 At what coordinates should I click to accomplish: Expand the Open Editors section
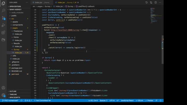pyautogui.click(x=15, y=6)
